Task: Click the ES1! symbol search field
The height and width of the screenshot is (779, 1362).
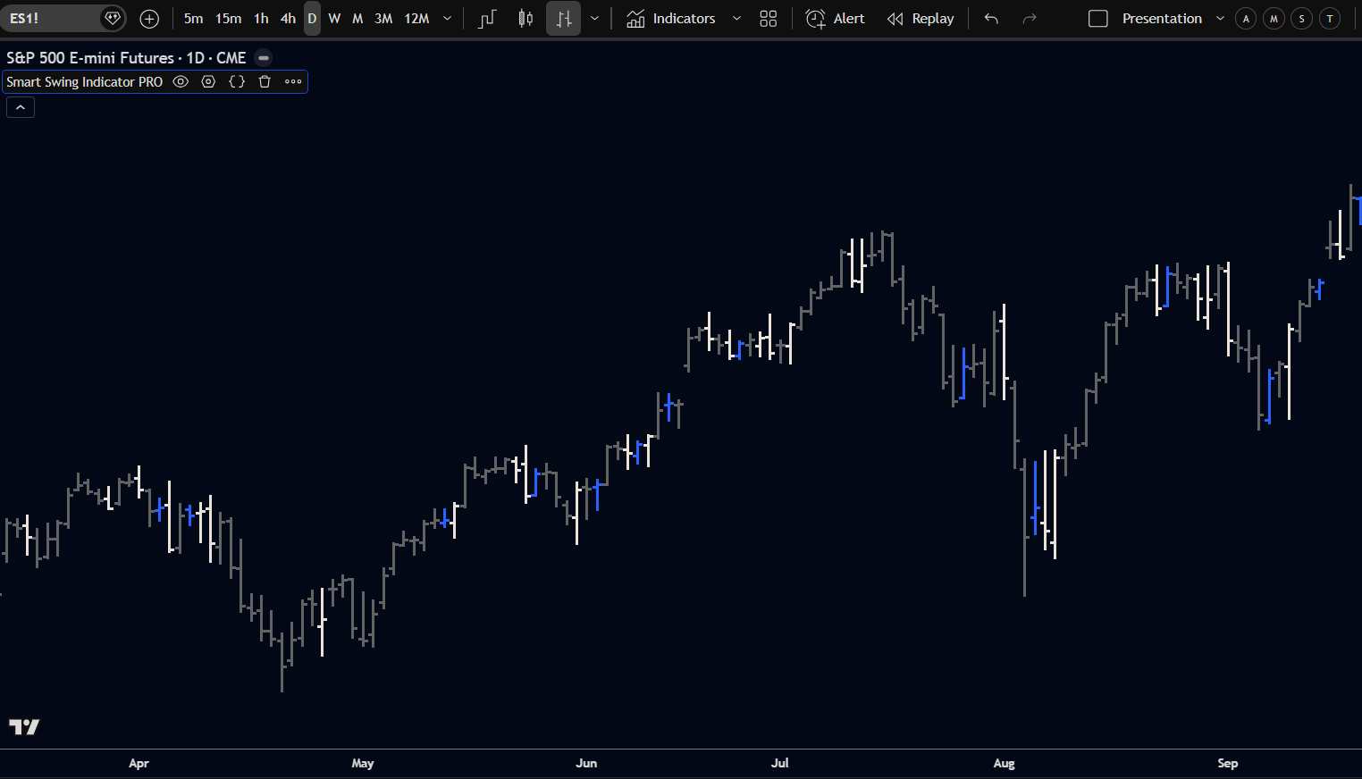Action: click(x=49, y=19)
